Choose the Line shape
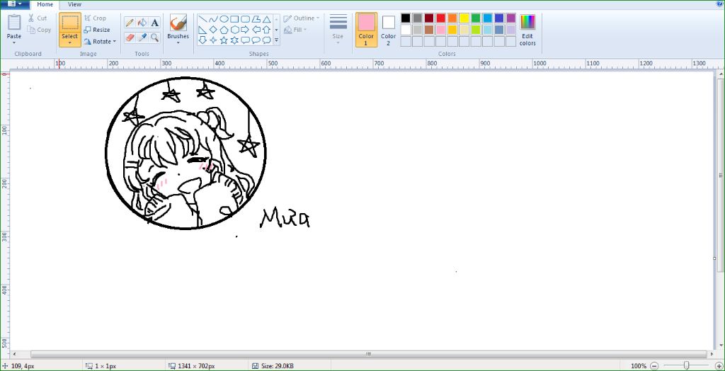Viewport: 725px width, 371px height. pyautogui.click(x=202, y=19)
